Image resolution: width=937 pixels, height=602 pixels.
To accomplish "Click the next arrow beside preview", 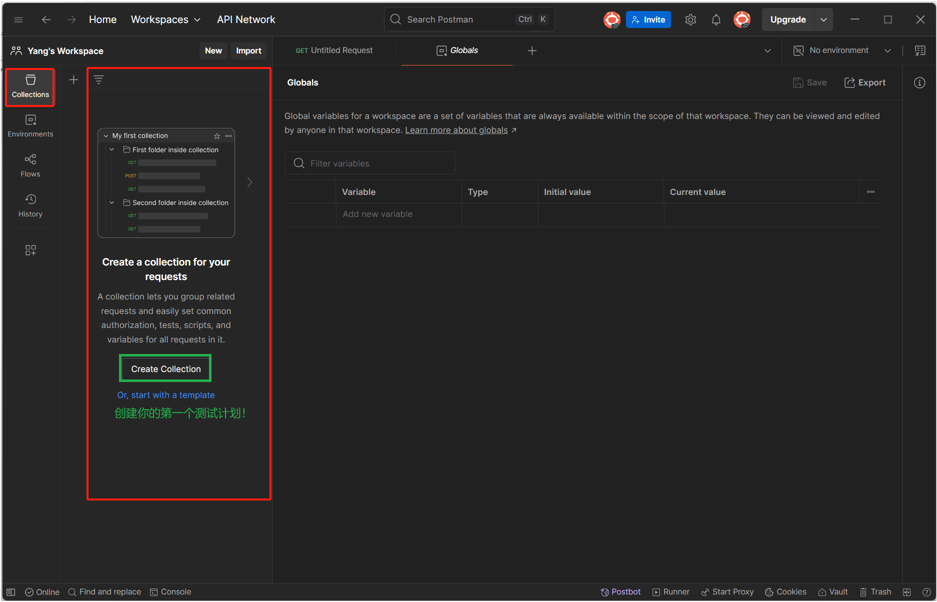I will click(249, 182).
